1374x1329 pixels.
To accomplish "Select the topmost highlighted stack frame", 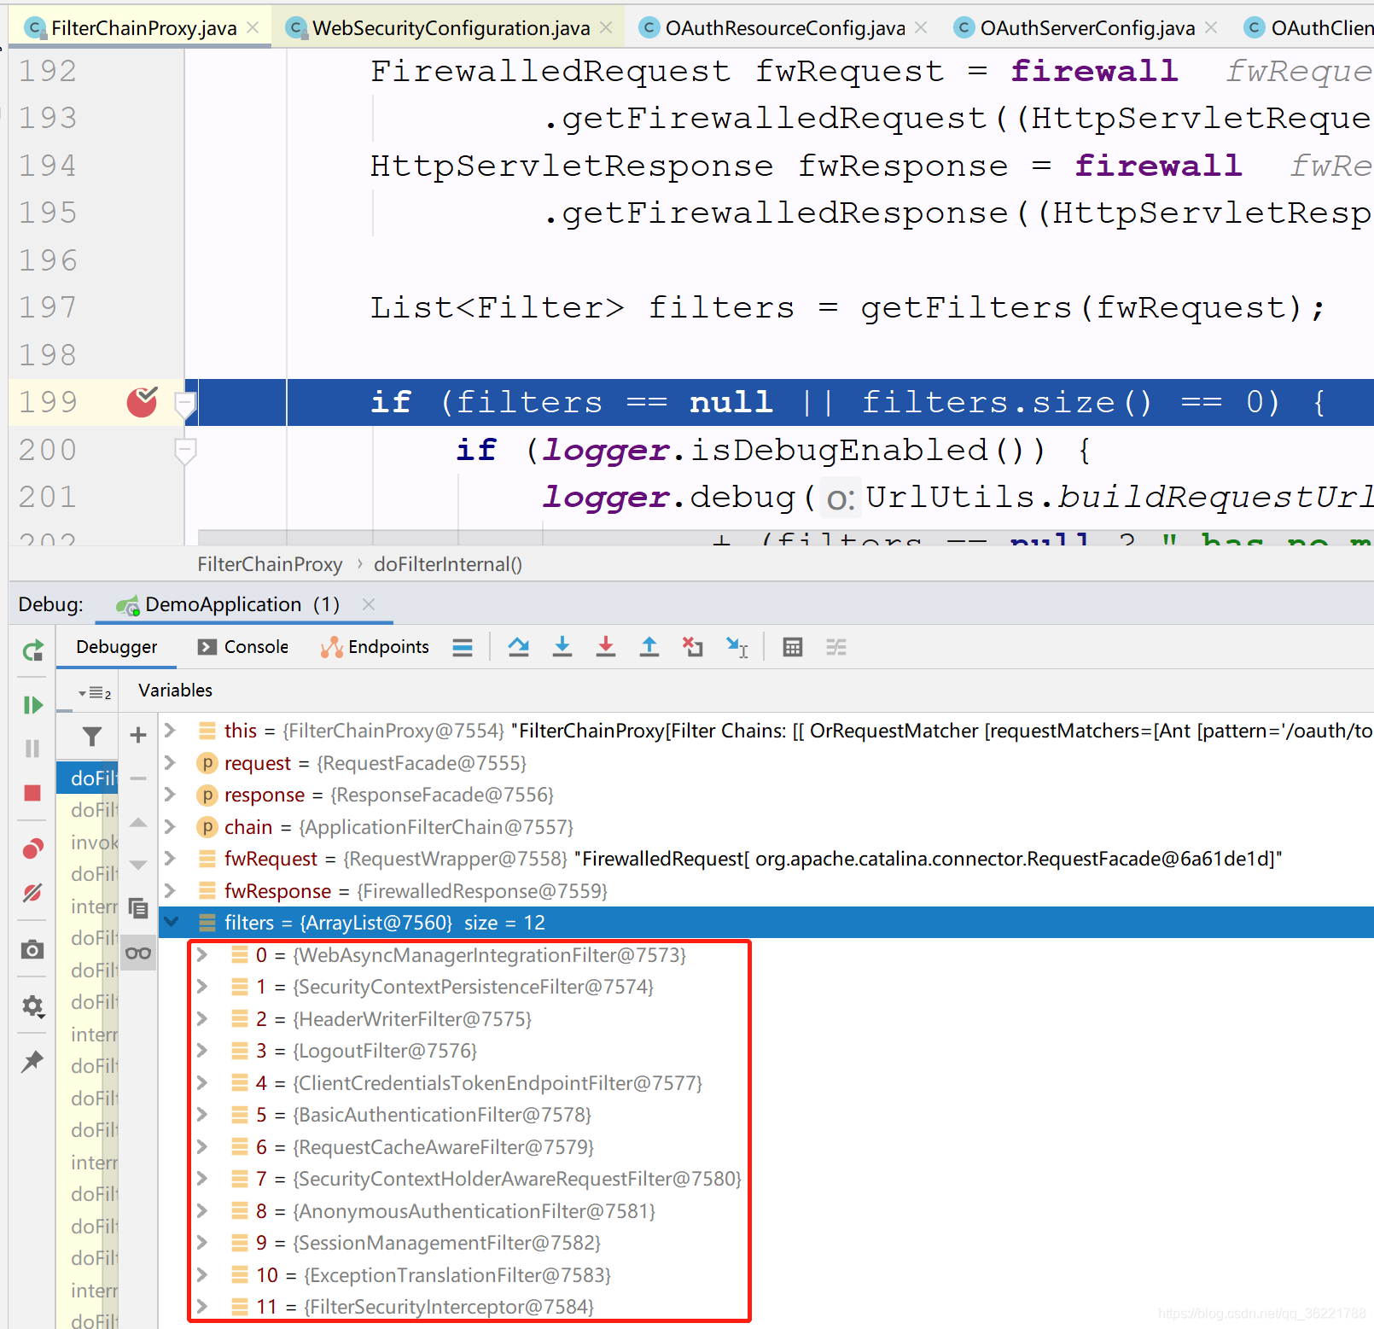I will coord(88,778).
